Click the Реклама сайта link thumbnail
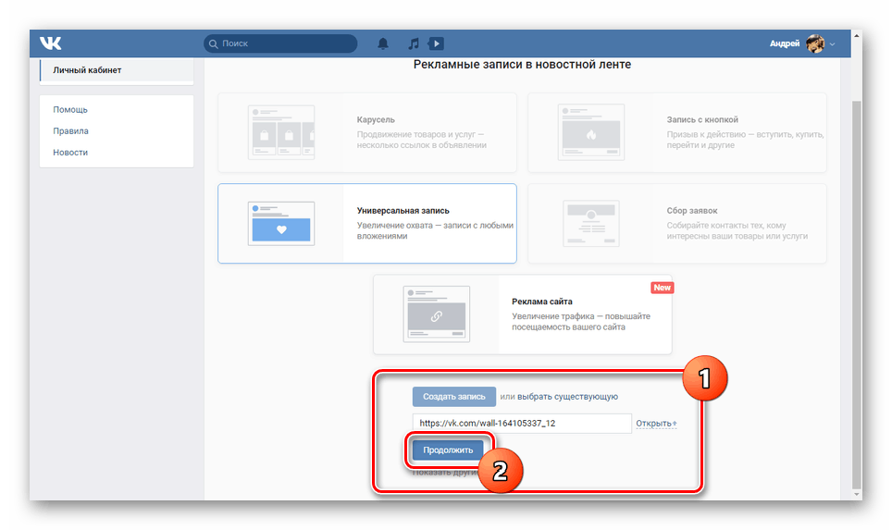This screenshot has width=892, height=530. pyautogui.click(x=437, y=314)
